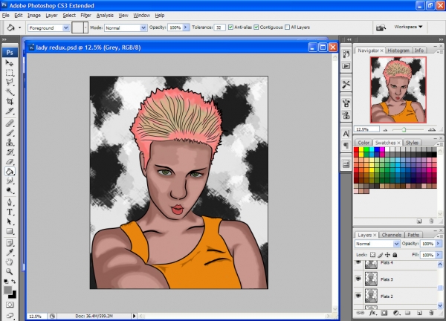Toggle lock image pixels
Screen dimensions: 446x321
[381, 255]
